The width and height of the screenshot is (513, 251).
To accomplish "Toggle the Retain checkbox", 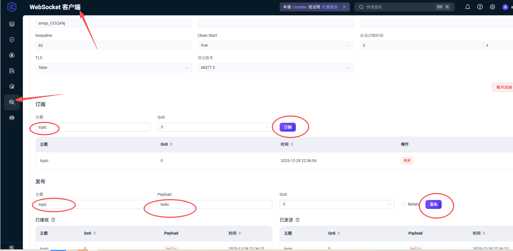I will coord(404,204).
